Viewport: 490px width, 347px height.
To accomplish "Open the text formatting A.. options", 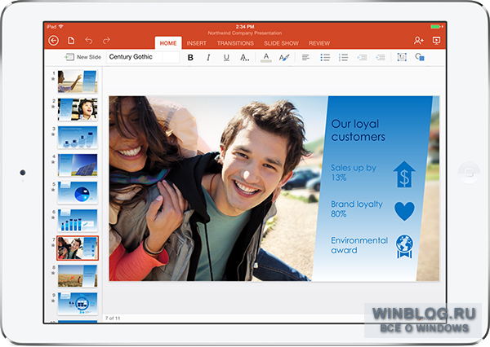I will (x=244, y=57).
